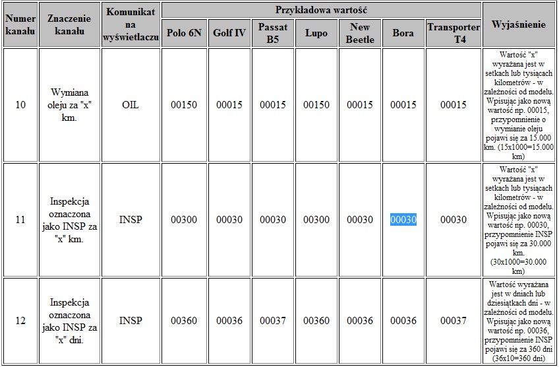Click the 'Komunikat na wyświetlaczu' header
The height and width of the screenshot is (367, 559).
pyautogui.click(x=131, y=24)
